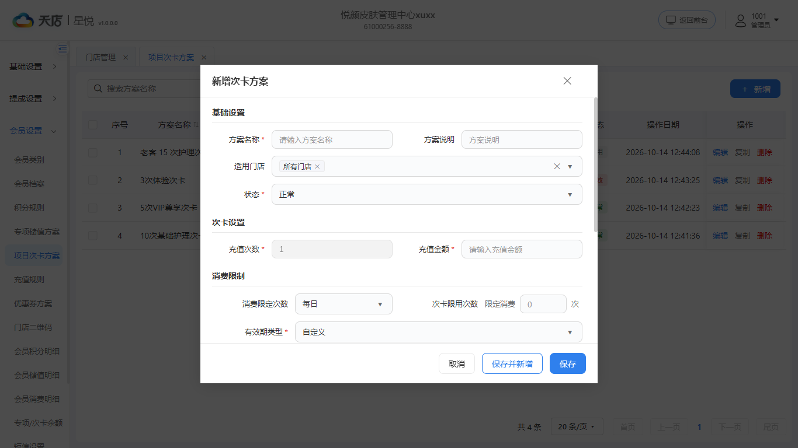
Task: Open 积分规则 in the sidebar
Action: 29,208
